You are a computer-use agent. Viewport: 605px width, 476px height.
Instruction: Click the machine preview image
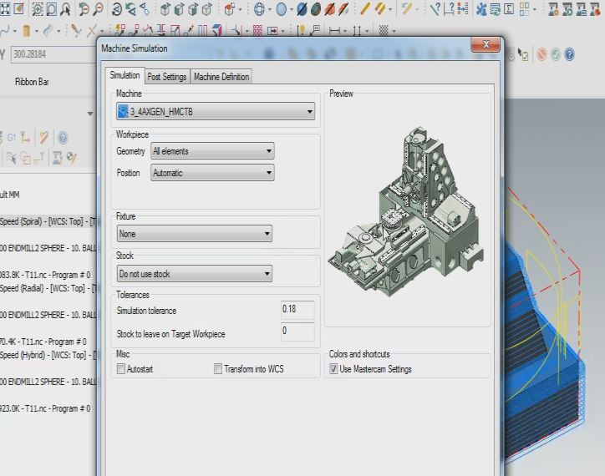click(x=405, y=212)
